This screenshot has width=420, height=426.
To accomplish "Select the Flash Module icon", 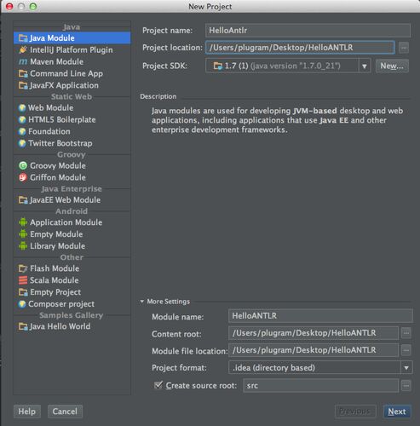I will (23, 268).
